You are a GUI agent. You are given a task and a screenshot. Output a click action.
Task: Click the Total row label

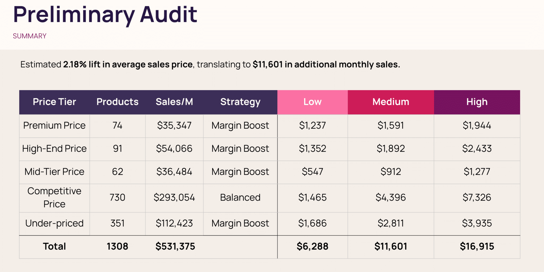54,247
